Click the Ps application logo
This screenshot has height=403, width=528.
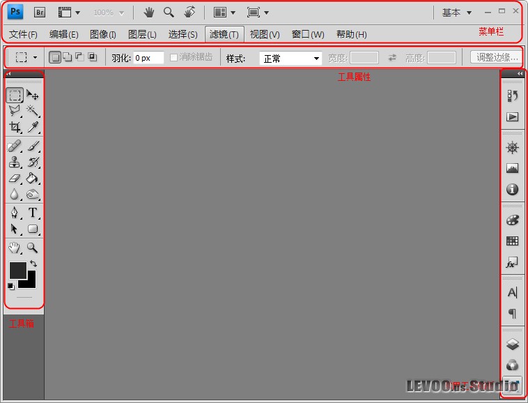[15, 12]
